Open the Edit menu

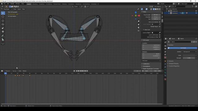tap(8, 4)
